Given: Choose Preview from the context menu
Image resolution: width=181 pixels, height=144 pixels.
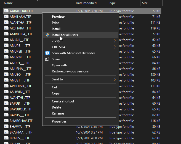Looking at the screenshot, I should 58,17.
